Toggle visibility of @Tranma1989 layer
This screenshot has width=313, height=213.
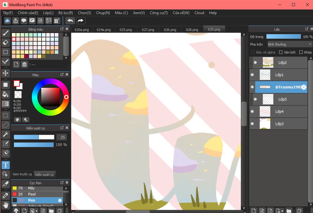pyautogui.click(x=252, y=87)
